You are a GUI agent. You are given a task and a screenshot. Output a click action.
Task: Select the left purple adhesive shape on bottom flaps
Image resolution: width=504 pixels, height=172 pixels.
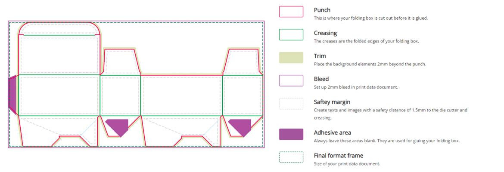tap(118, 126)
